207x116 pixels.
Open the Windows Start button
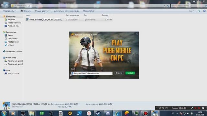point(4,113)
